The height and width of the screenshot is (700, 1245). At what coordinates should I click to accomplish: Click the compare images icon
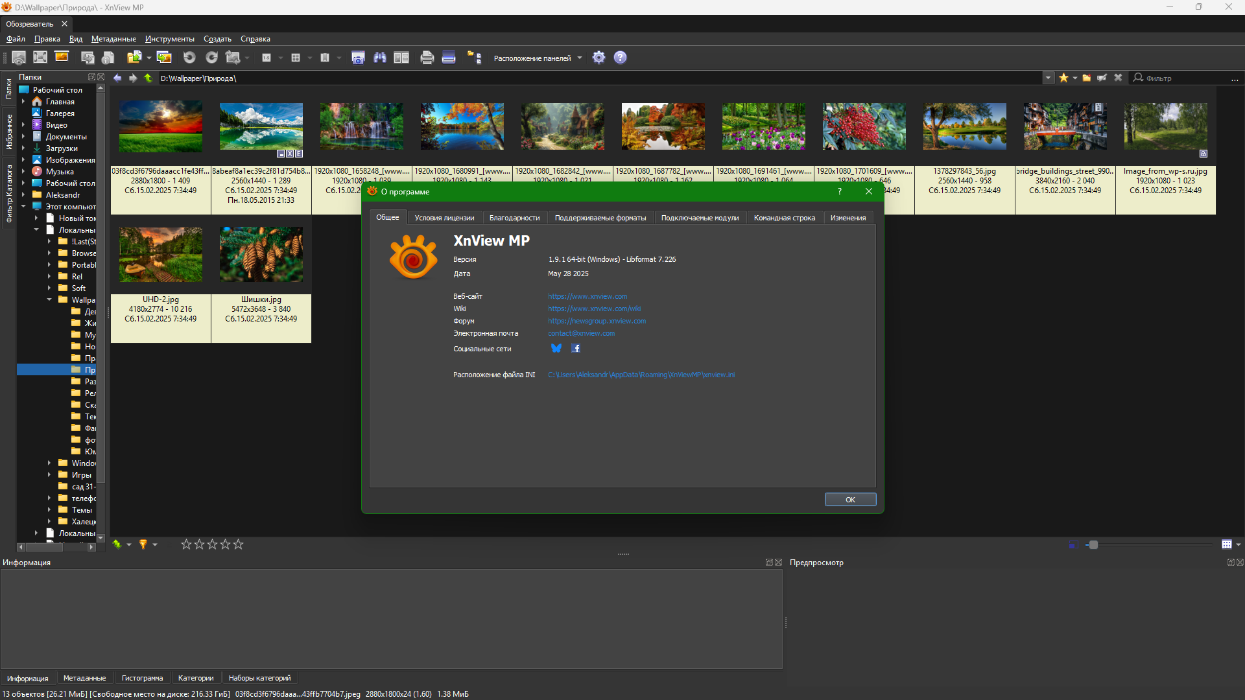coord(401,58)
